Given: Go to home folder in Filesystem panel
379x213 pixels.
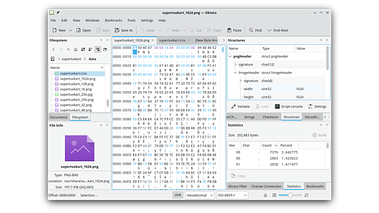Looking at the screenshot, I should [76, 49].
